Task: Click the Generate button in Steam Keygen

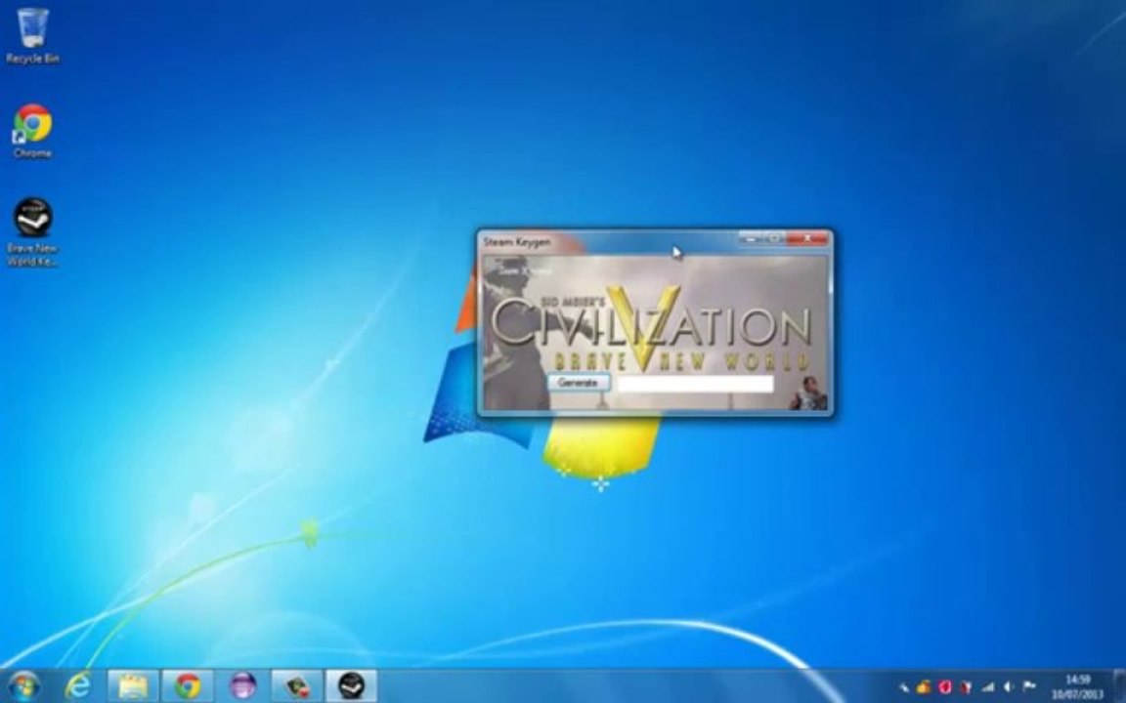Action: click(578, 383)
